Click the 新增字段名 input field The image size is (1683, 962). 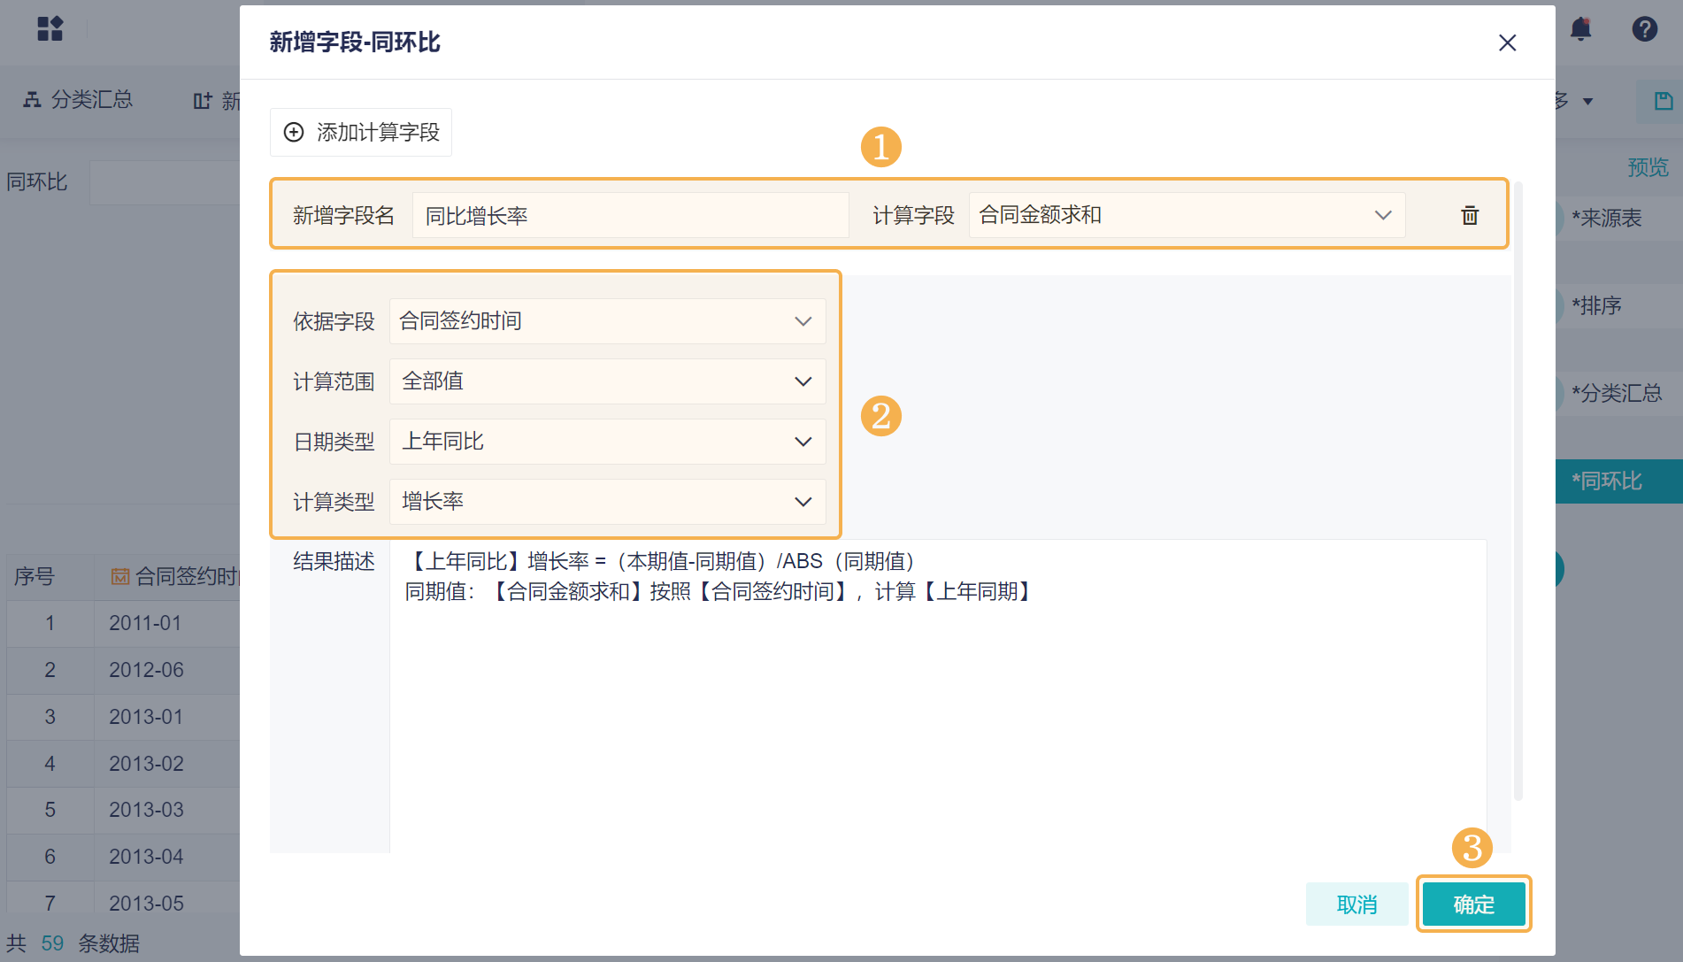pyautogui.click(x=630, y=215)
